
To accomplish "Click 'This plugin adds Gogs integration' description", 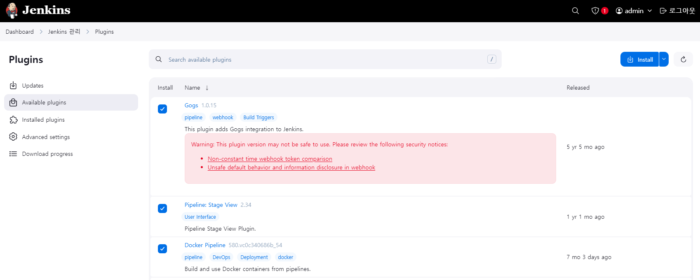I will [244, 129].
